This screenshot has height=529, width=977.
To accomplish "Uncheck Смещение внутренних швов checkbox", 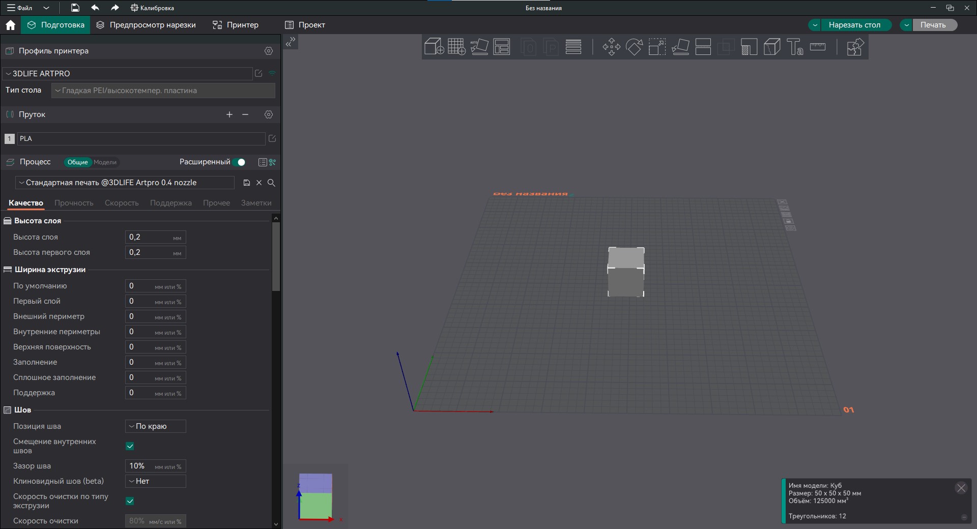I will pos(130,446).
